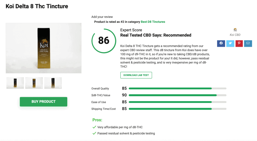
Task: Open the first product thumbnail
Action: pyautogui.click(x=15, y=83)
